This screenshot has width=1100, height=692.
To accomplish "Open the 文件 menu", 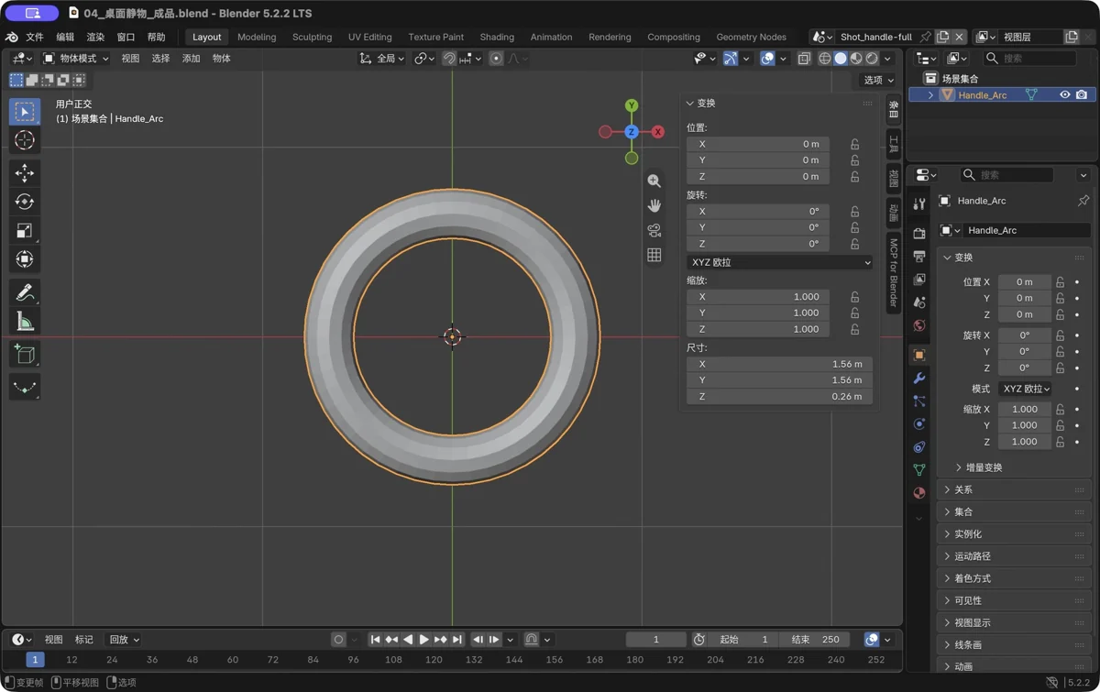I will pyautogui.click(x=35, y=37).
